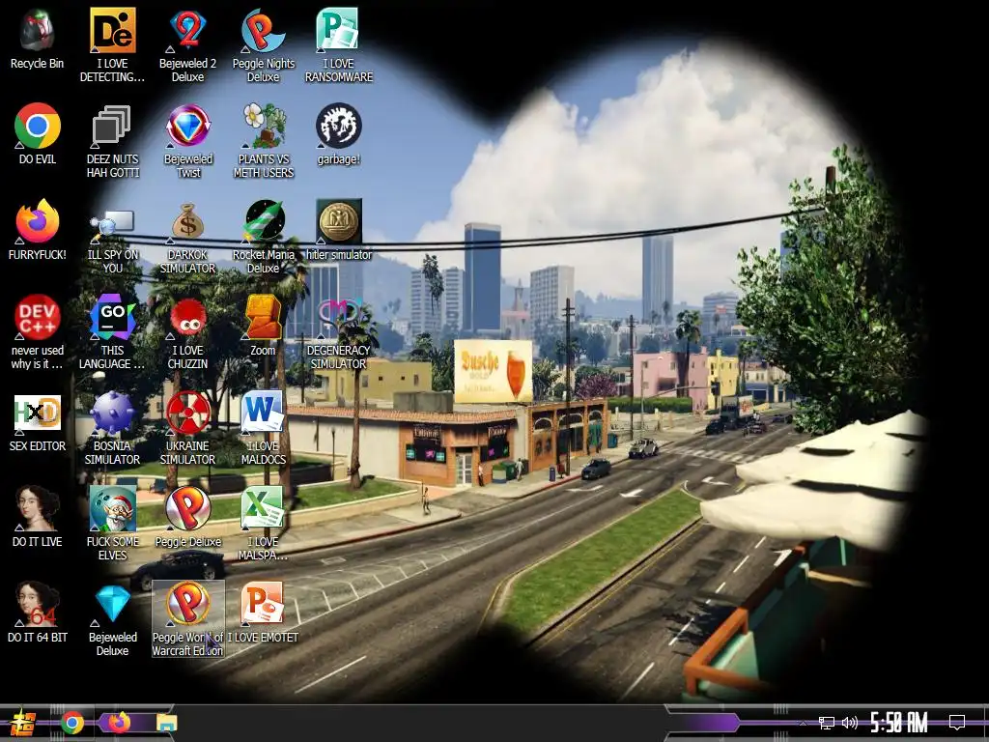Screen dimensions: 989x742
Task: Open the notification center tray icon
Action: pyautogui.click(x=957, y=723)
